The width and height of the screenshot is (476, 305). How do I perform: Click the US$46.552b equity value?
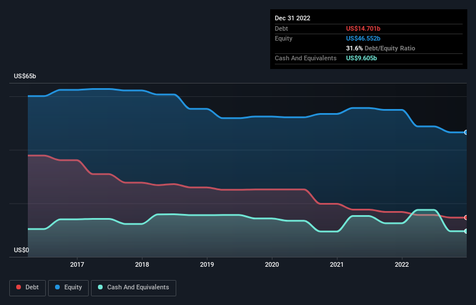click(363, 38)
